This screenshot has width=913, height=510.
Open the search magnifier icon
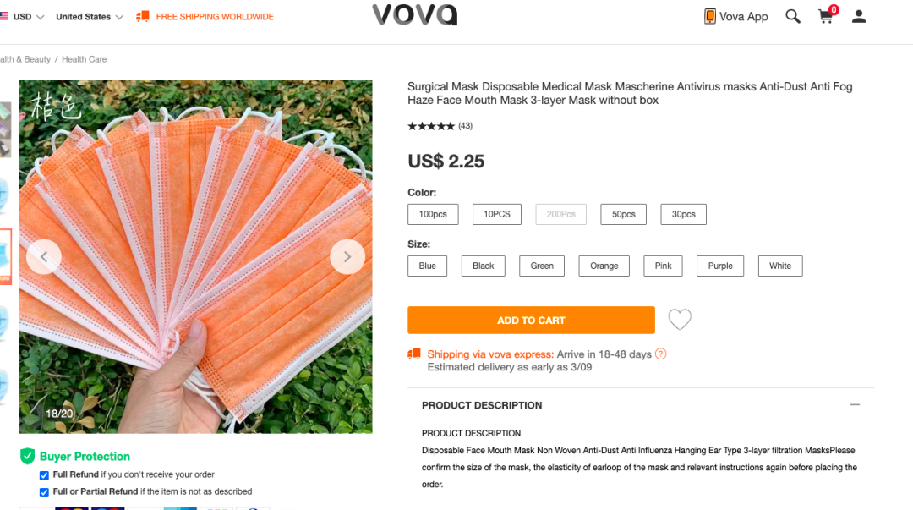coord(792,16)
